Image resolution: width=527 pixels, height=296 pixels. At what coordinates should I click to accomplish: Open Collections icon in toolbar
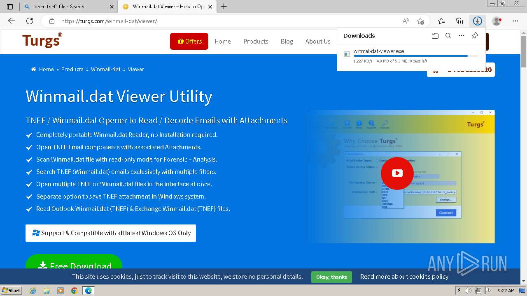click(459, 21)
